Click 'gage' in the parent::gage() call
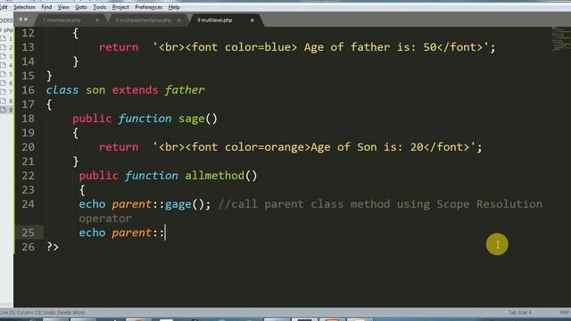 (178, 204)
